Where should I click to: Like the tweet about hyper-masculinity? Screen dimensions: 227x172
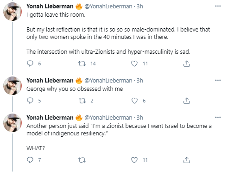click(x=134, y=64)
